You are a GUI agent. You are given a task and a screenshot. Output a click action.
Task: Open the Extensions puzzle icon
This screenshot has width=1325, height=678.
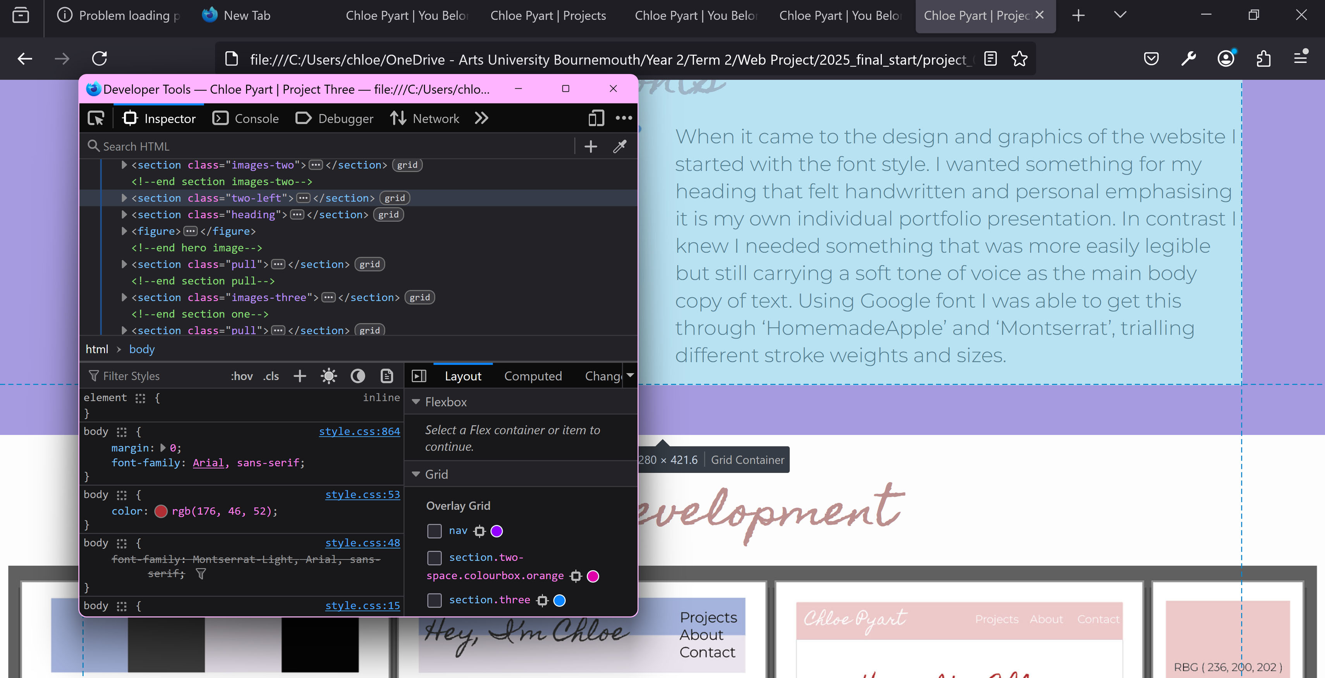(1264, 58)
